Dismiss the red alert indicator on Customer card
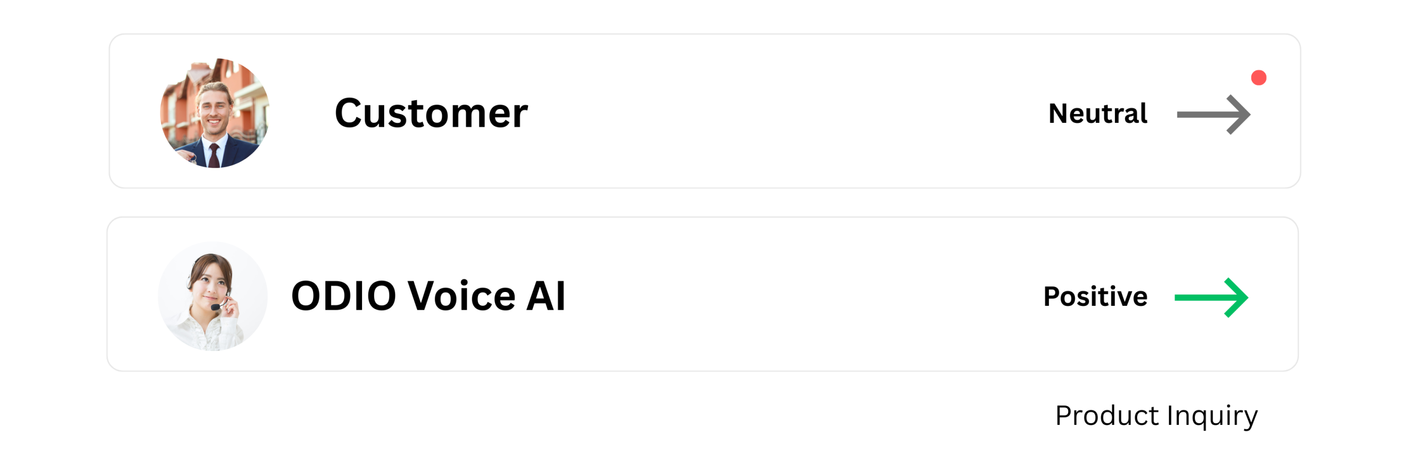The height and width of the screenshot is (470, 1411). coord(1258,78)
